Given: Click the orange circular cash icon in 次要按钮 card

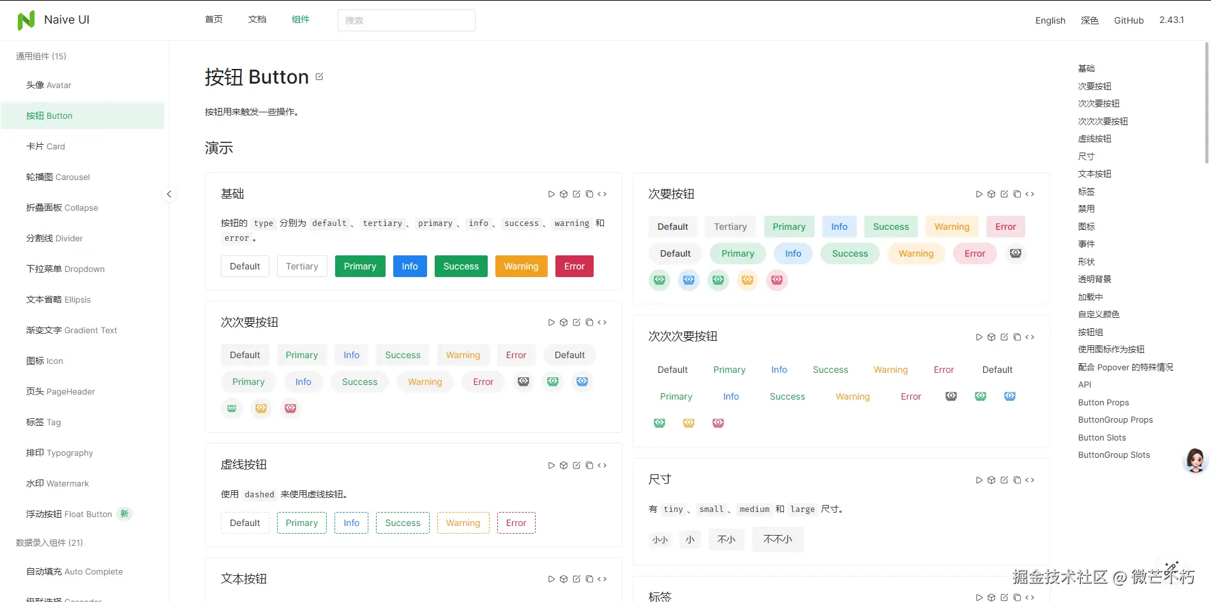Looking at the screenshot, I should pyautogui.click(x=748, y=280).
